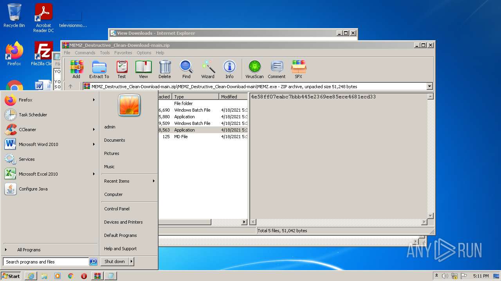Click the Extract To toolbar icon
This screenshot has width=501, height=281.
pyautogui.click(x=99, y=69)
